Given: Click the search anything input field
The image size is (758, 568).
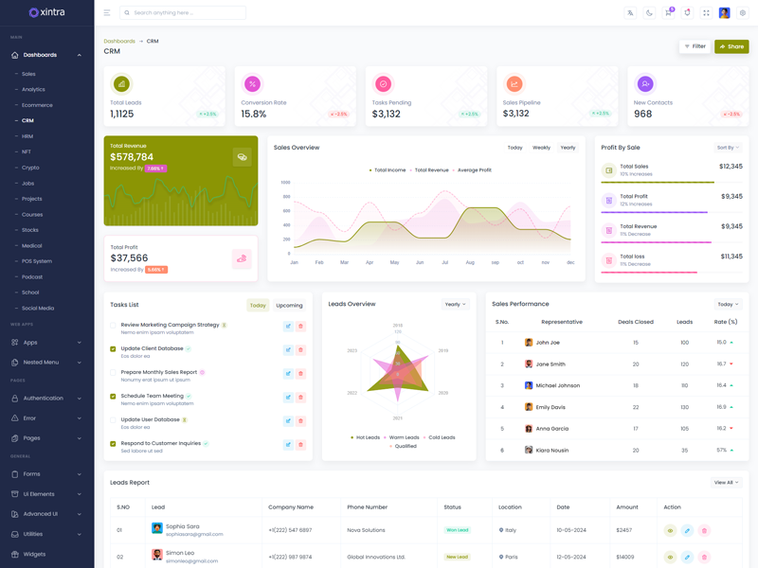Looking at the screenshot, I should pyautogui.click(x=185, y=13).
